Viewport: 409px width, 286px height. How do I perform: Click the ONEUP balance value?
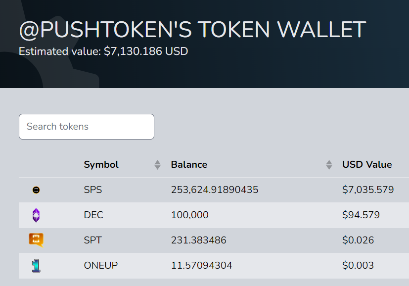tap(201, 265)
